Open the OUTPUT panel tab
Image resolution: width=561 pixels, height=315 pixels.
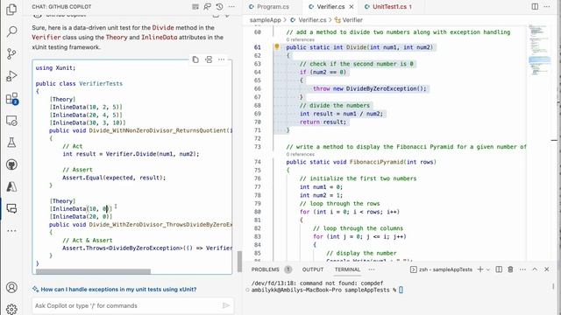313,269
